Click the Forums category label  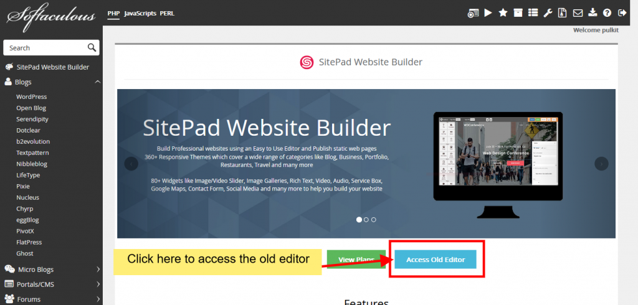(x=29, y=299)
